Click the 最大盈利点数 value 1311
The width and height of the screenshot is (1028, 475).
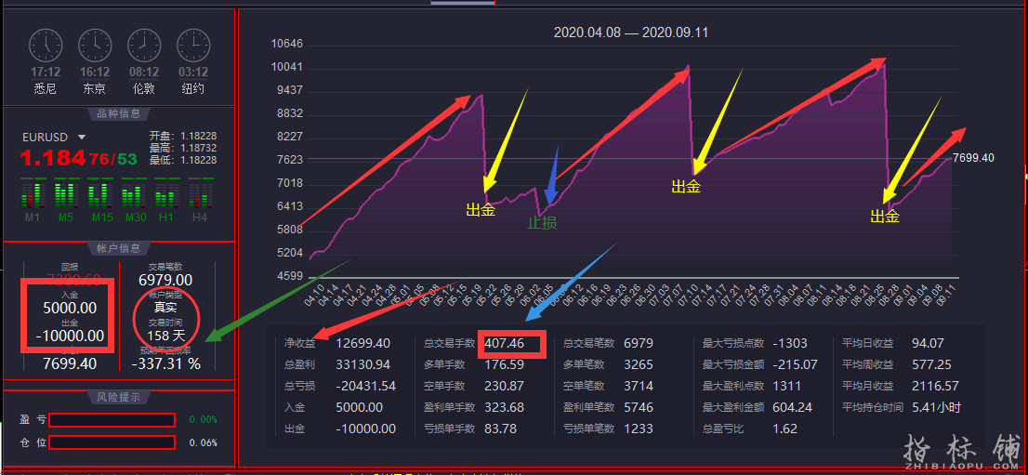787,387
